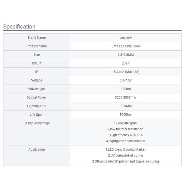Click the Inorganic encapsulation line

[126, 141]
